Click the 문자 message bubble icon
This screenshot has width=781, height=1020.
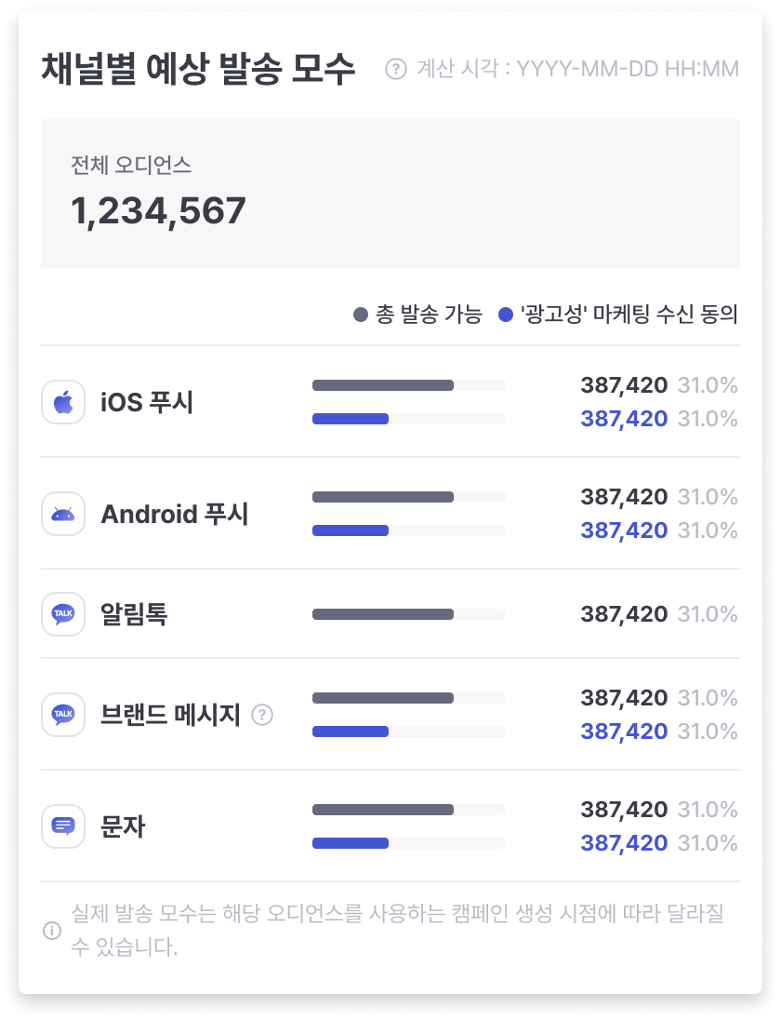[63, 826]
